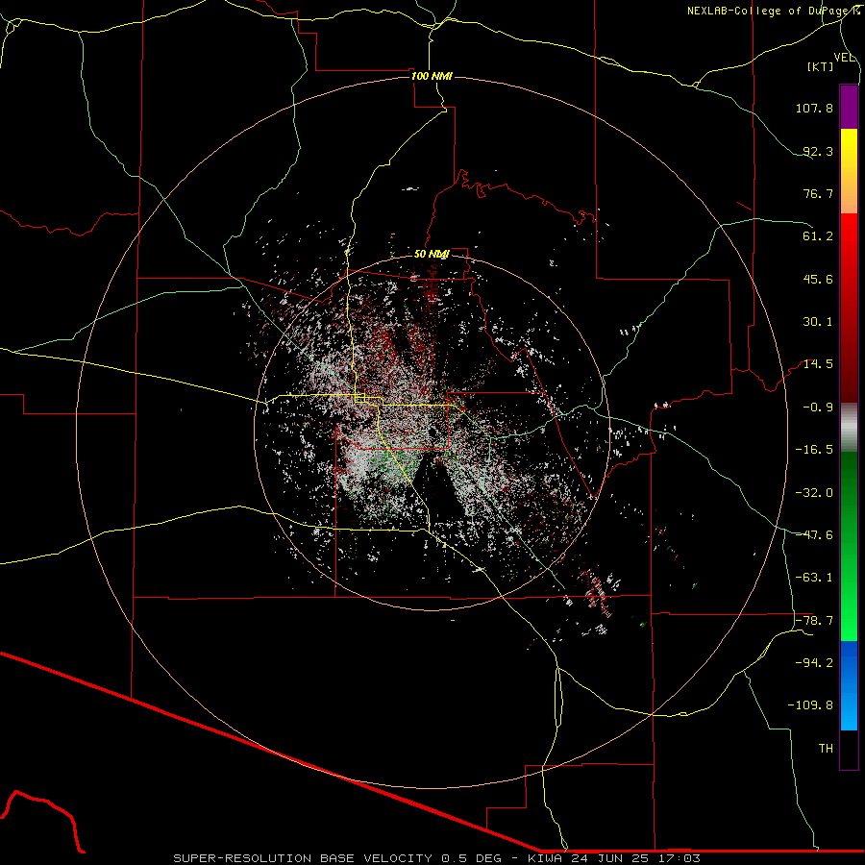Click the -47.6 velocity legend value
This screenshot has width=865, height=865.
click(814, 535)
